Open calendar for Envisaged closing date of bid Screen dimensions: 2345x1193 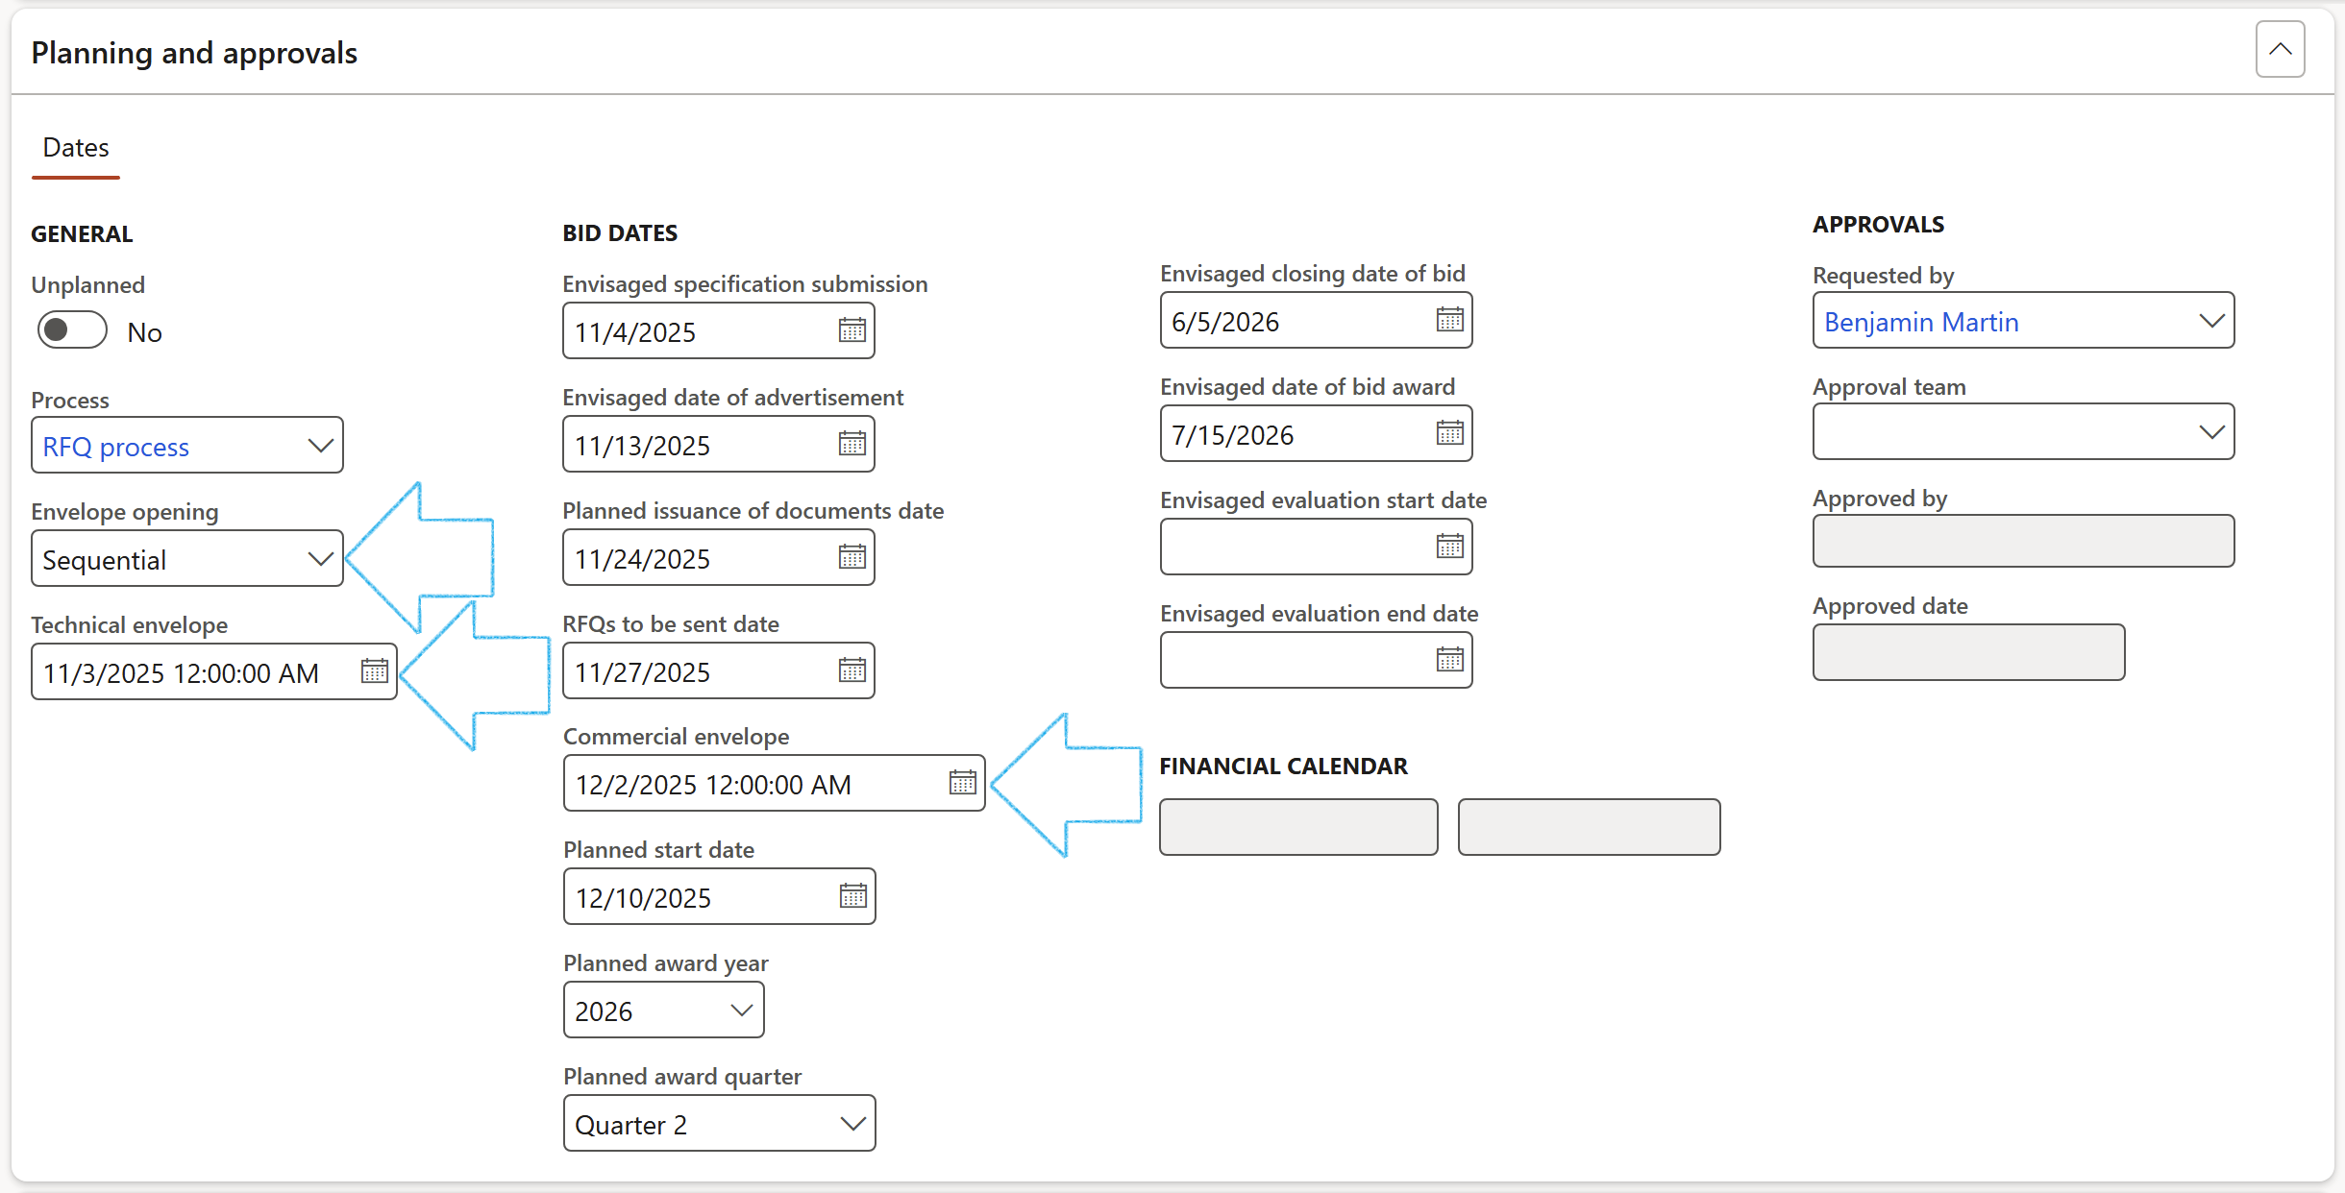[1449, 321]
